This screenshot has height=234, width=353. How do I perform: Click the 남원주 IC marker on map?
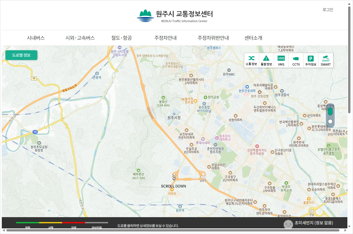(x=203, y=177)
